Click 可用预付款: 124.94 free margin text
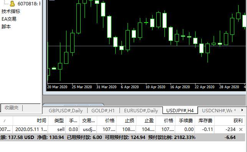Screen dimensions: 247x152 coord(125,137)
